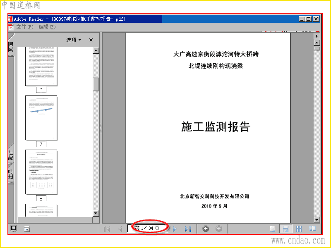Image resolution: width=331 pixels, height=248 pixels.
Task: Open the 选项 dropdown in thumbnails panel
Action: (x=73, y=40)
